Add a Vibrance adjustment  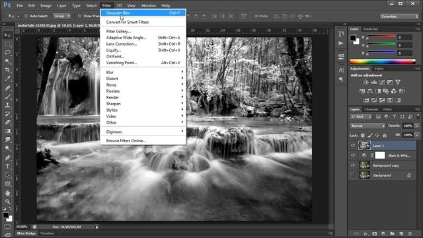(398, 82)
